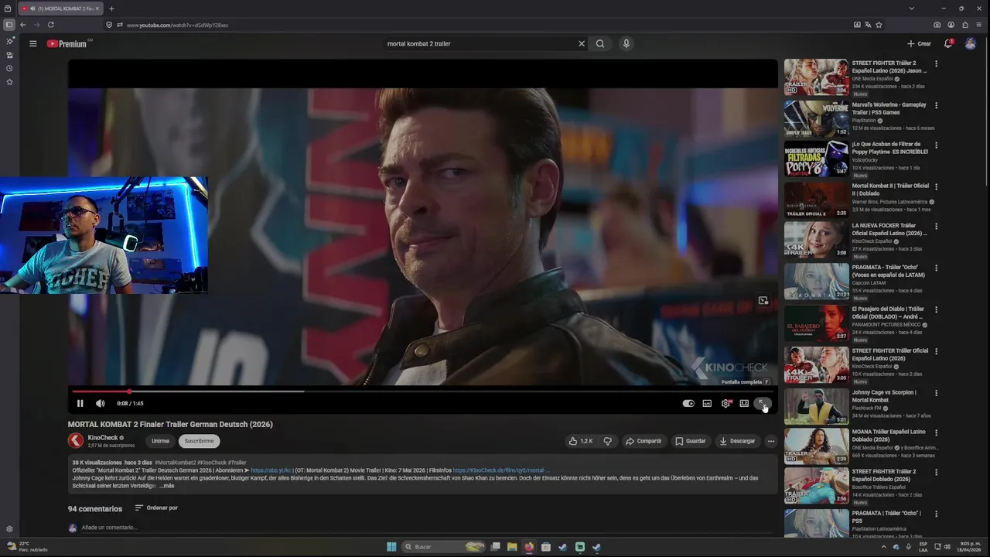Open the MOANA Tráiler Español Latino title
The image size is (990, 557).
point(889,436)
